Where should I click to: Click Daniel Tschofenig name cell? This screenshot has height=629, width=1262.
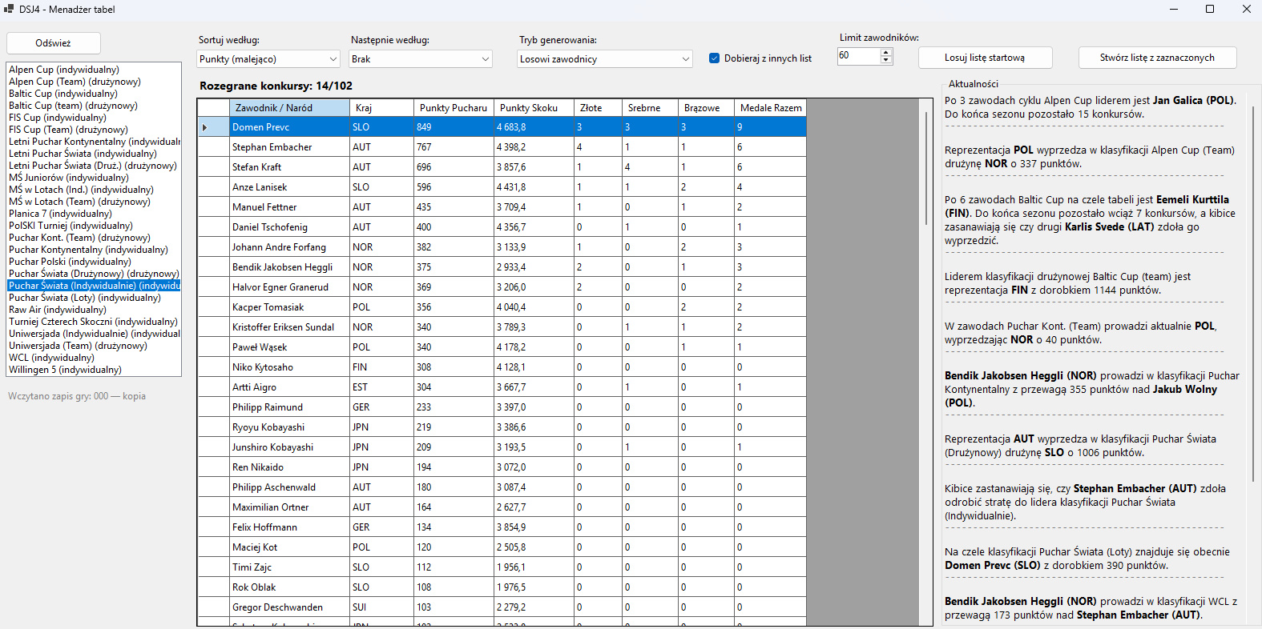coord(289,227)
